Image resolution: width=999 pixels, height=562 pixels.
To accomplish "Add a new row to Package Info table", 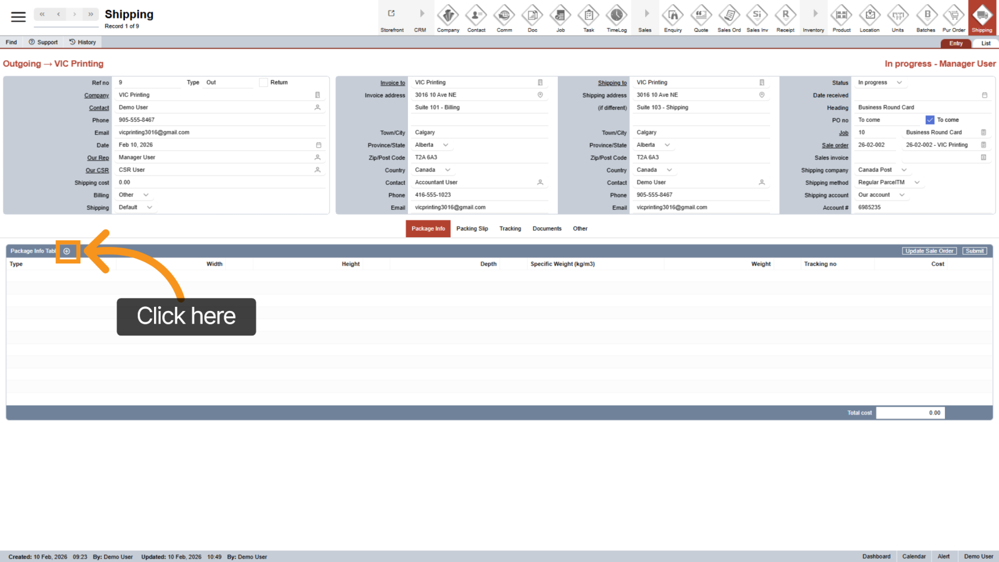I will (x=67, y=252).
